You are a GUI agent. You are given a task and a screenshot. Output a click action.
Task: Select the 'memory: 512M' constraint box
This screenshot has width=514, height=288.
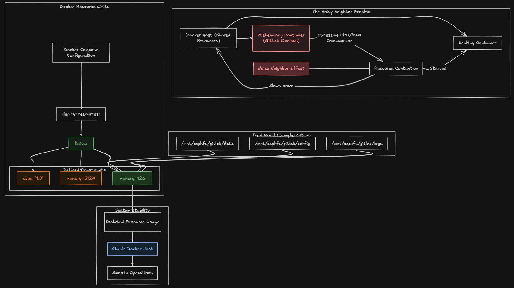81,178
